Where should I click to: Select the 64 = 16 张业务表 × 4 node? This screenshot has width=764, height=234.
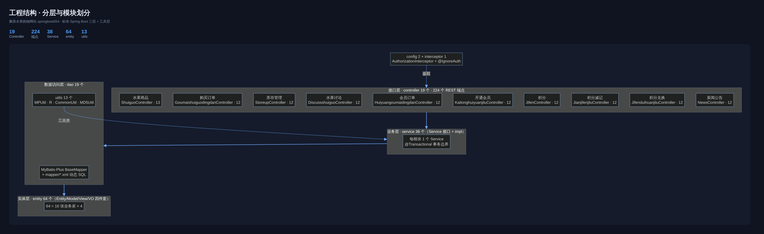(x=64, y=206)
